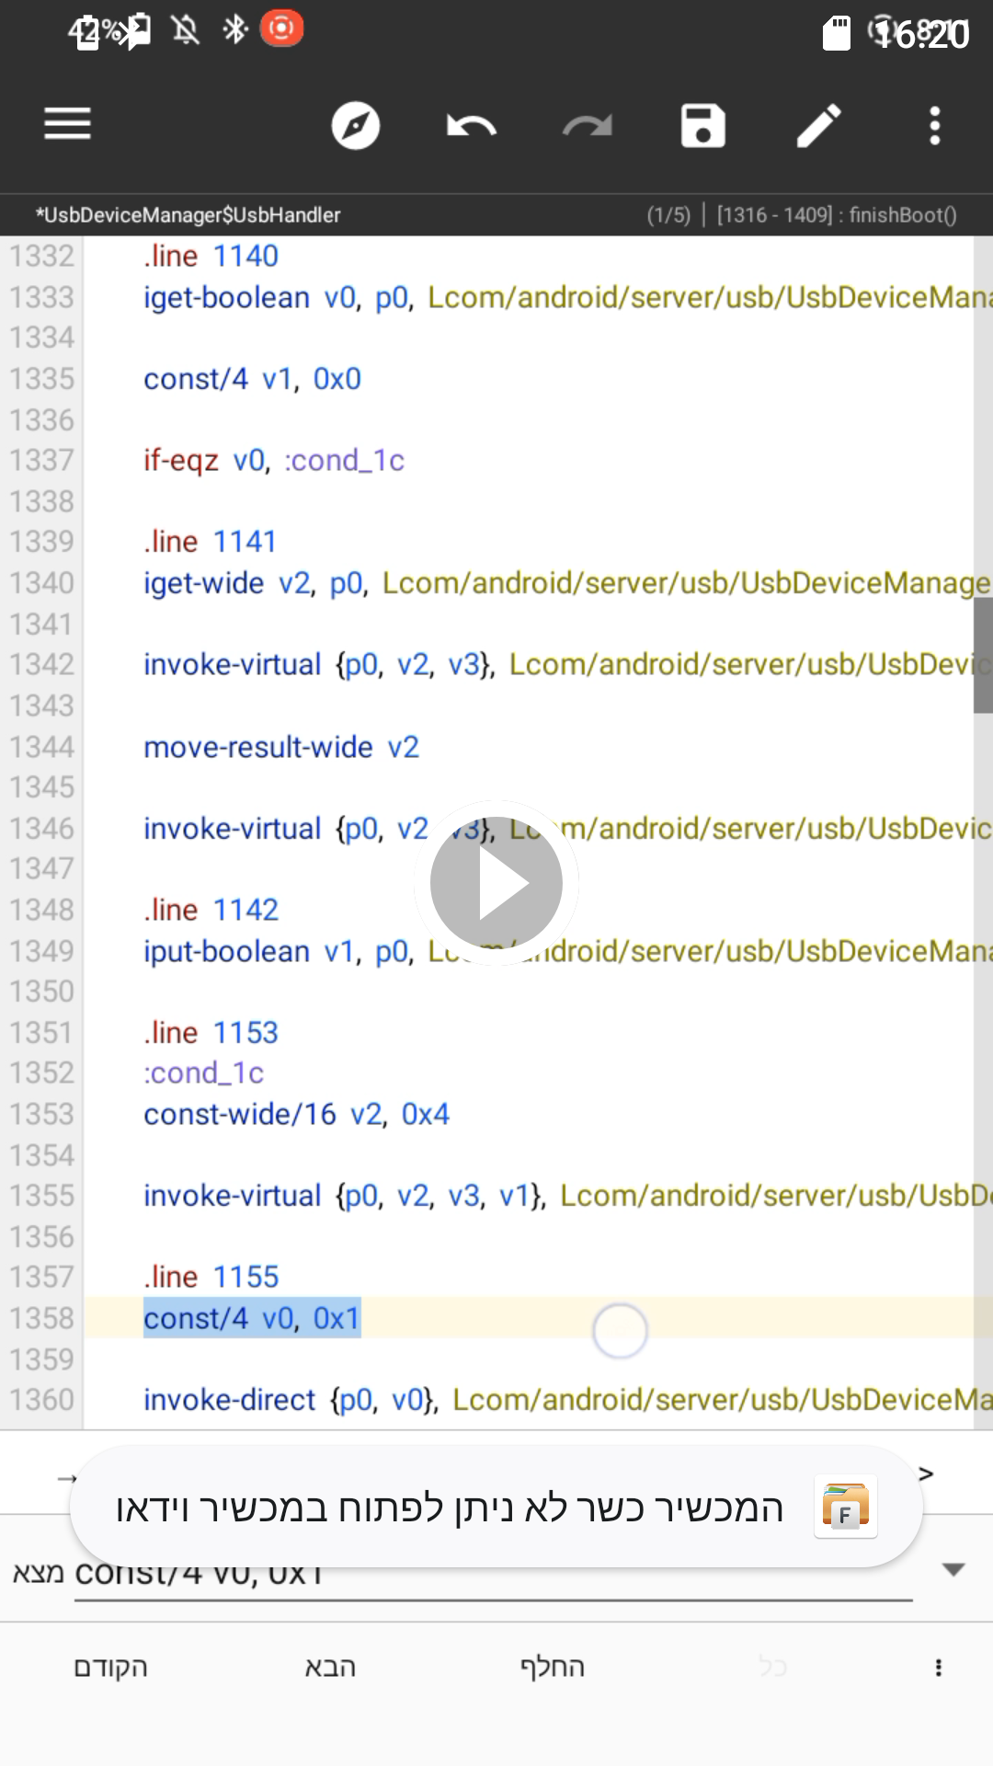Click the invoke-direct {p0, v0} line
Viewport: 993px width, 1766px height.
click(567, 1399)
